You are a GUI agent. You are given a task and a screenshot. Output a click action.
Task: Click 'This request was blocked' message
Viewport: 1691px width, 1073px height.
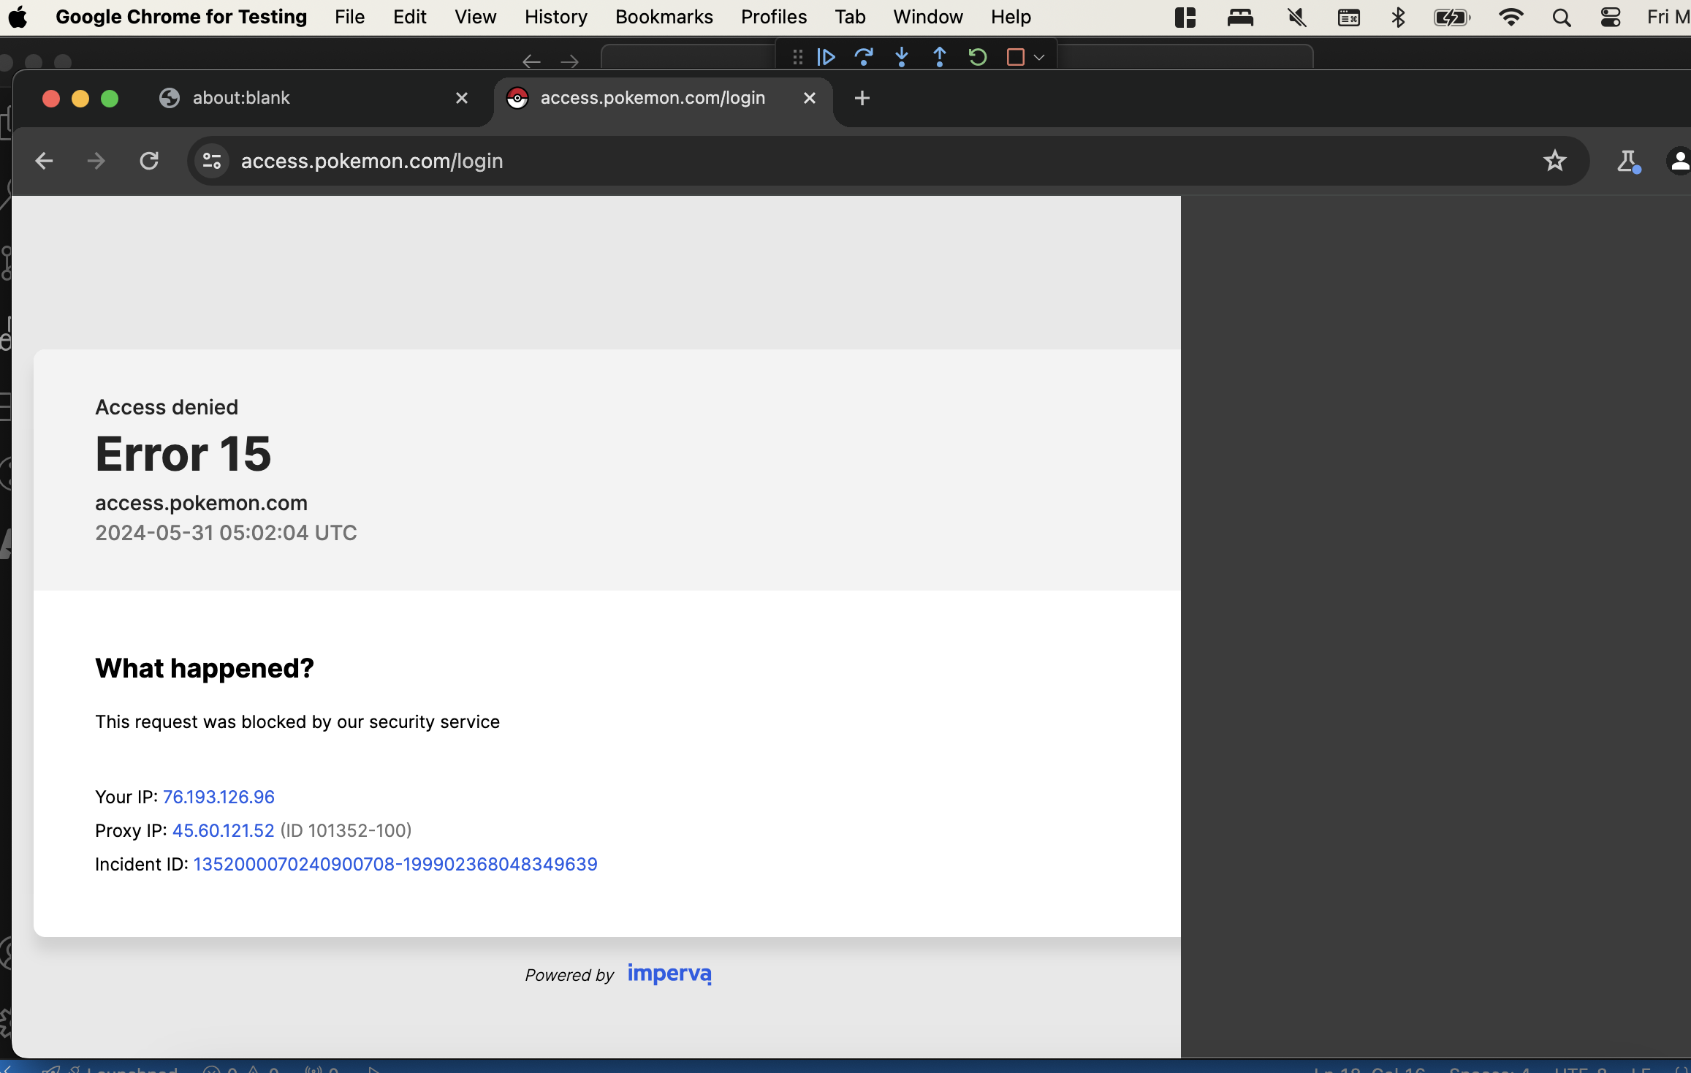(297, 721)
